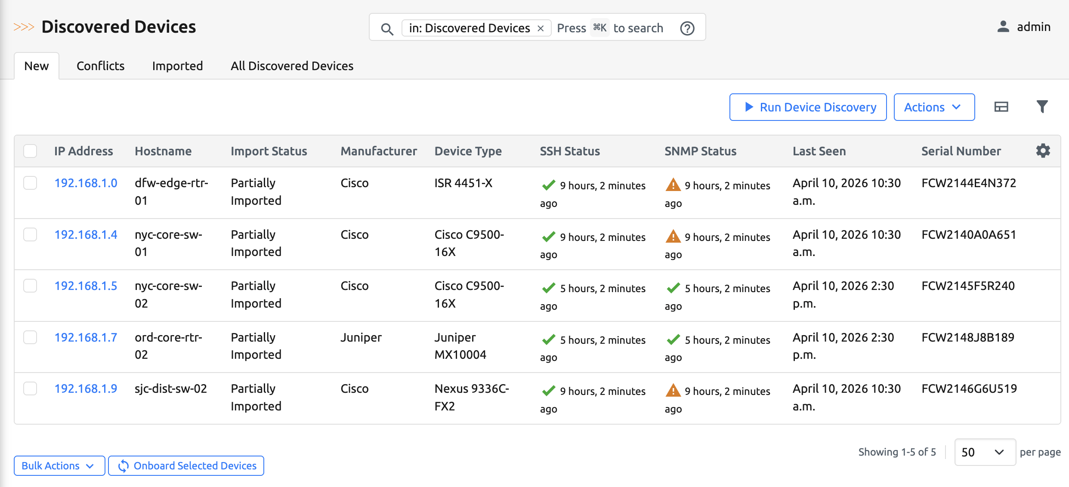Click the admin user profile icon

click(x=1003, y=27)
